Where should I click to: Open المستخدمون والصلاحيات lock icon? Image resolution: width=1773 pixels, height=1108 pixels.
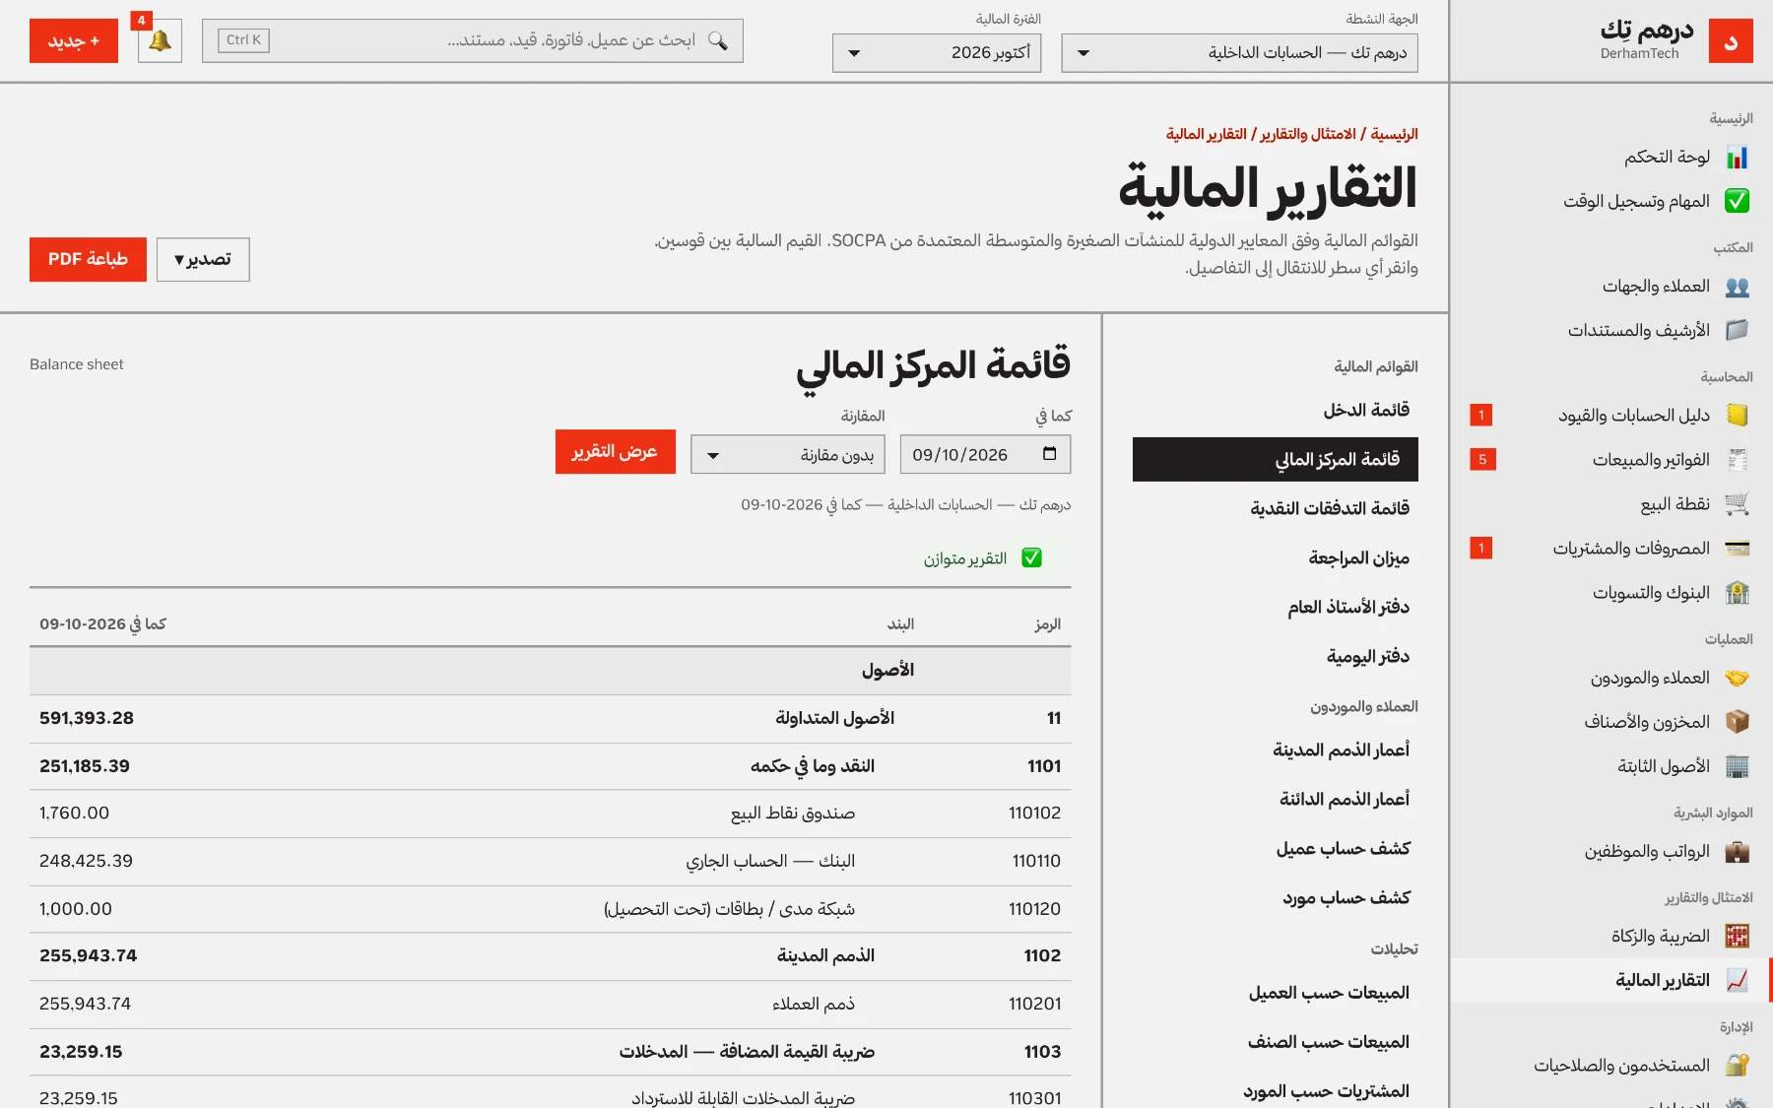click(1738, 1066)
